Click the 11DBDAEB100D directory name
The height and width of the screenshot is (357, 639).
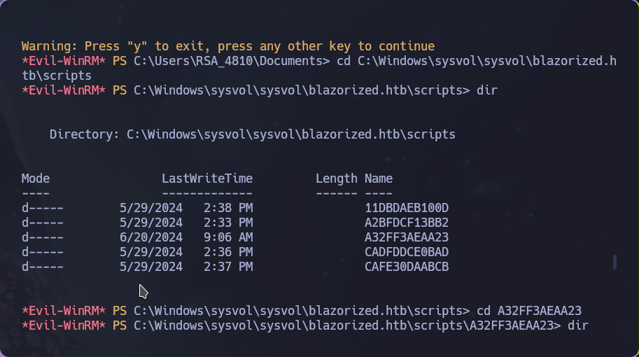tap(407, 208)
